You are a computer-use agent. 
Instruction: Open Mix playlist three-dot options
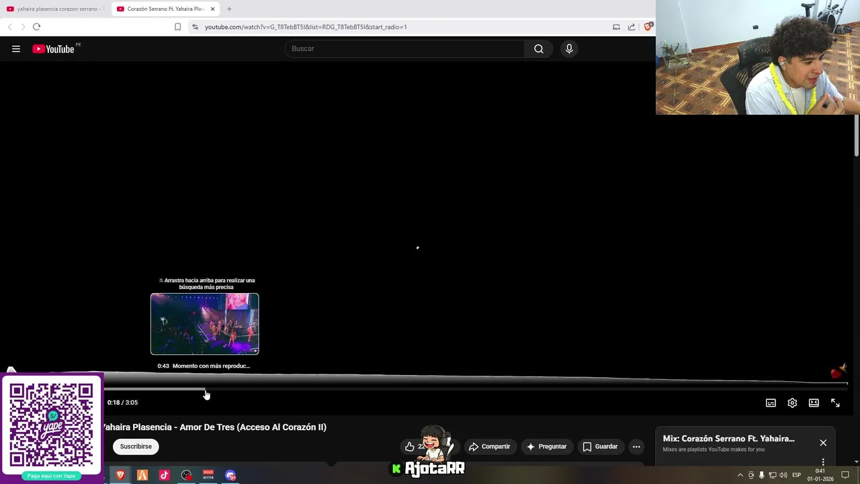click(x=823, y=462)
